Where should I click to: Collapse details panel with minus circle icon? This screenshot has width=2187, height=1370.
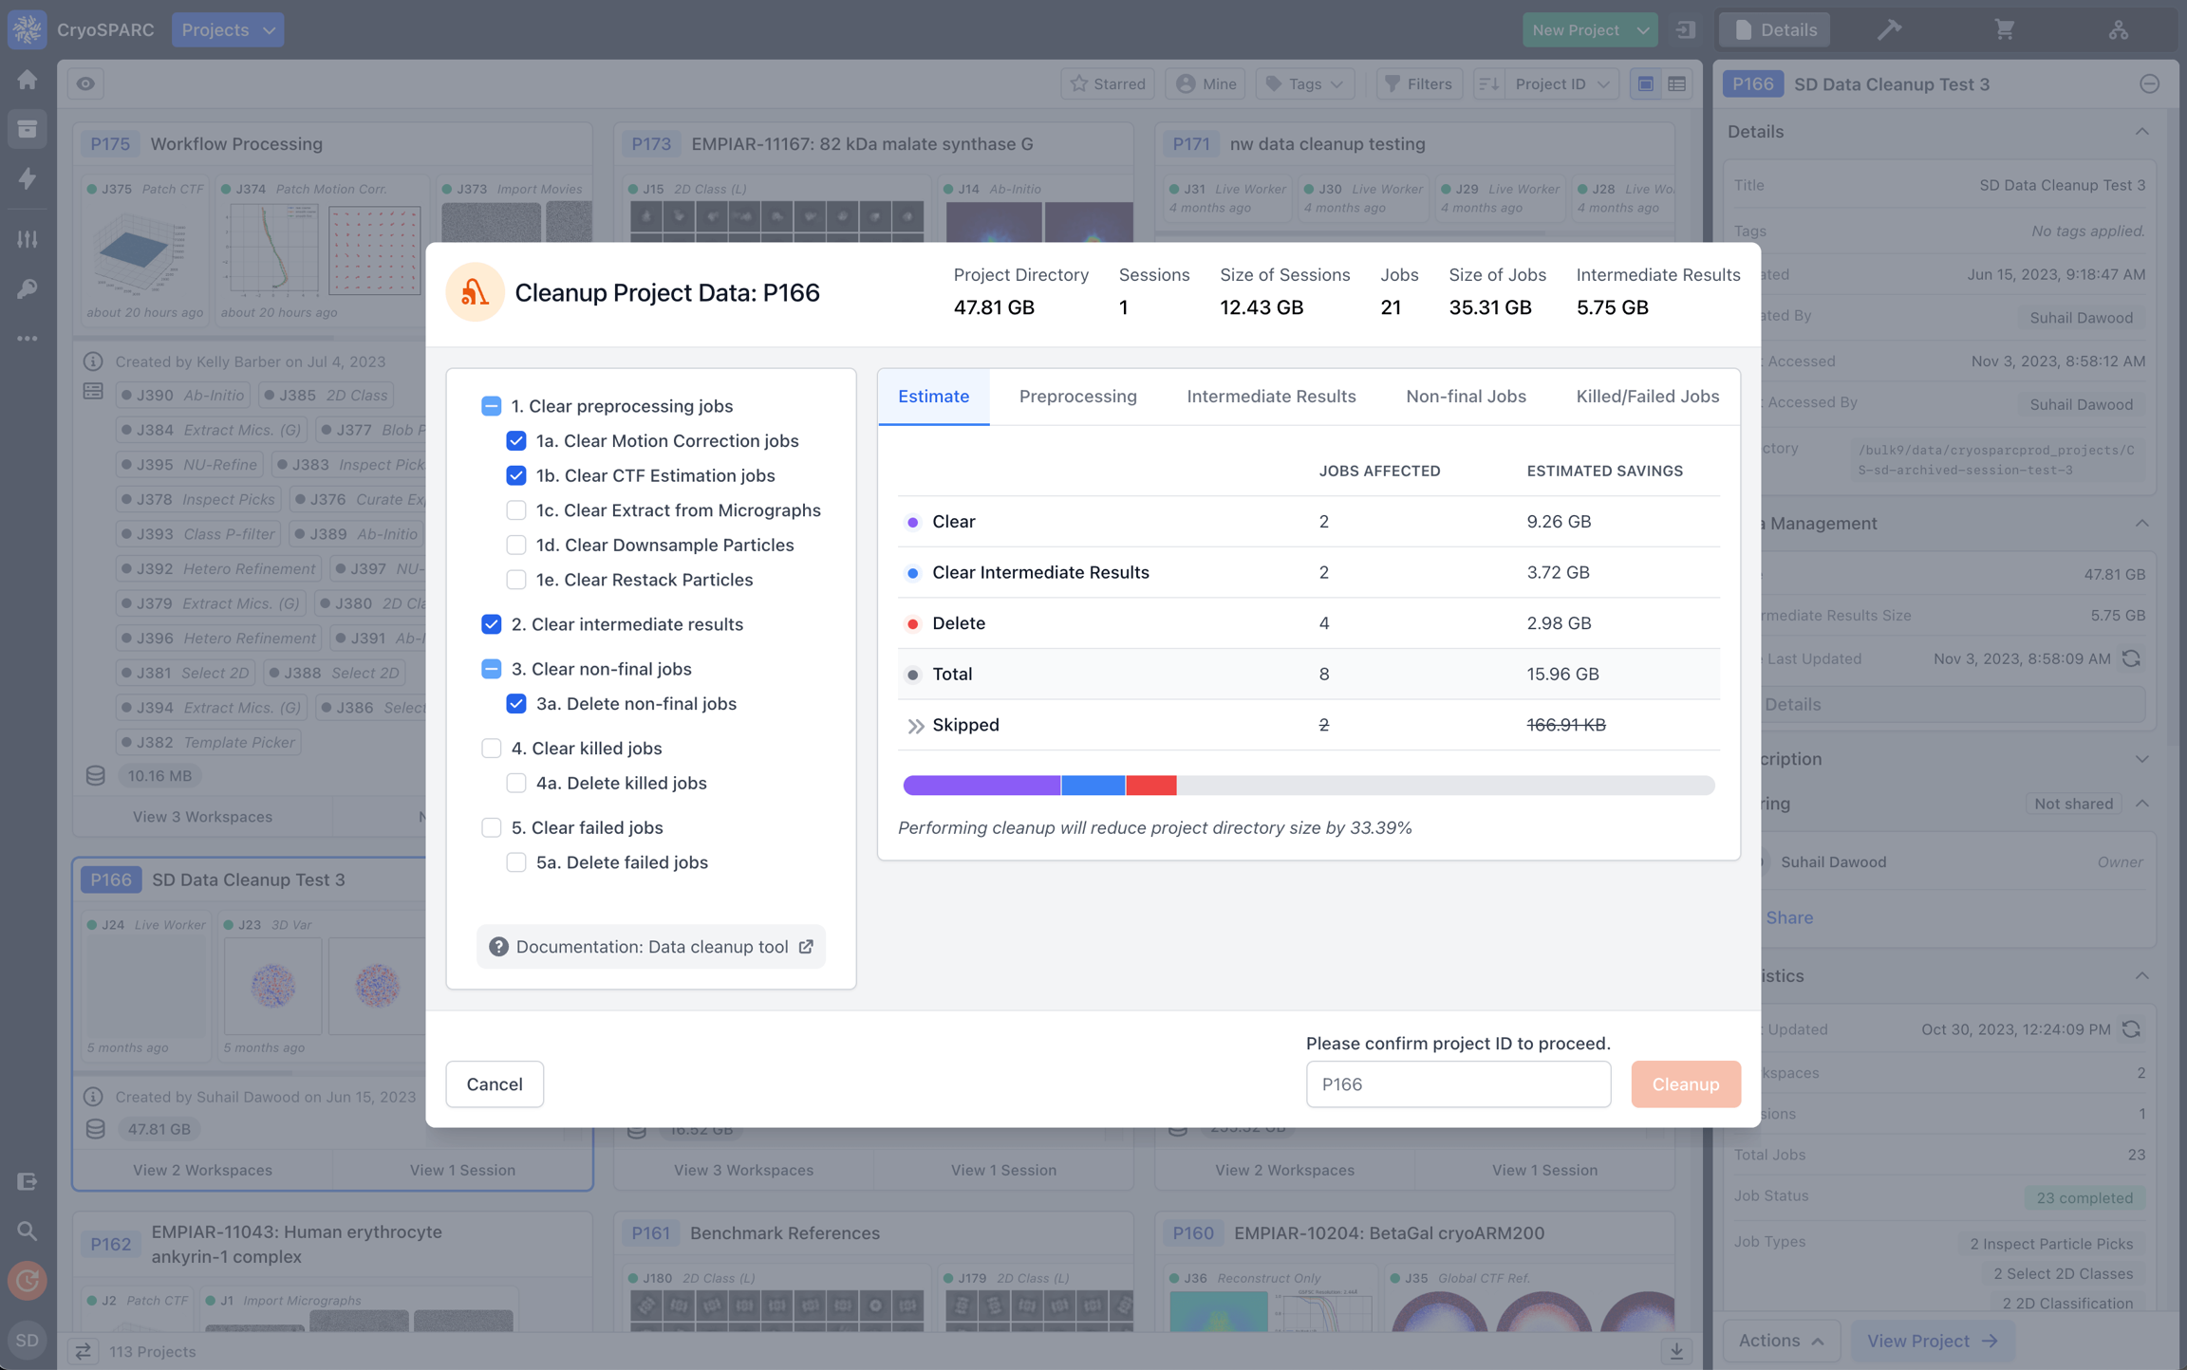(2150, 83)
